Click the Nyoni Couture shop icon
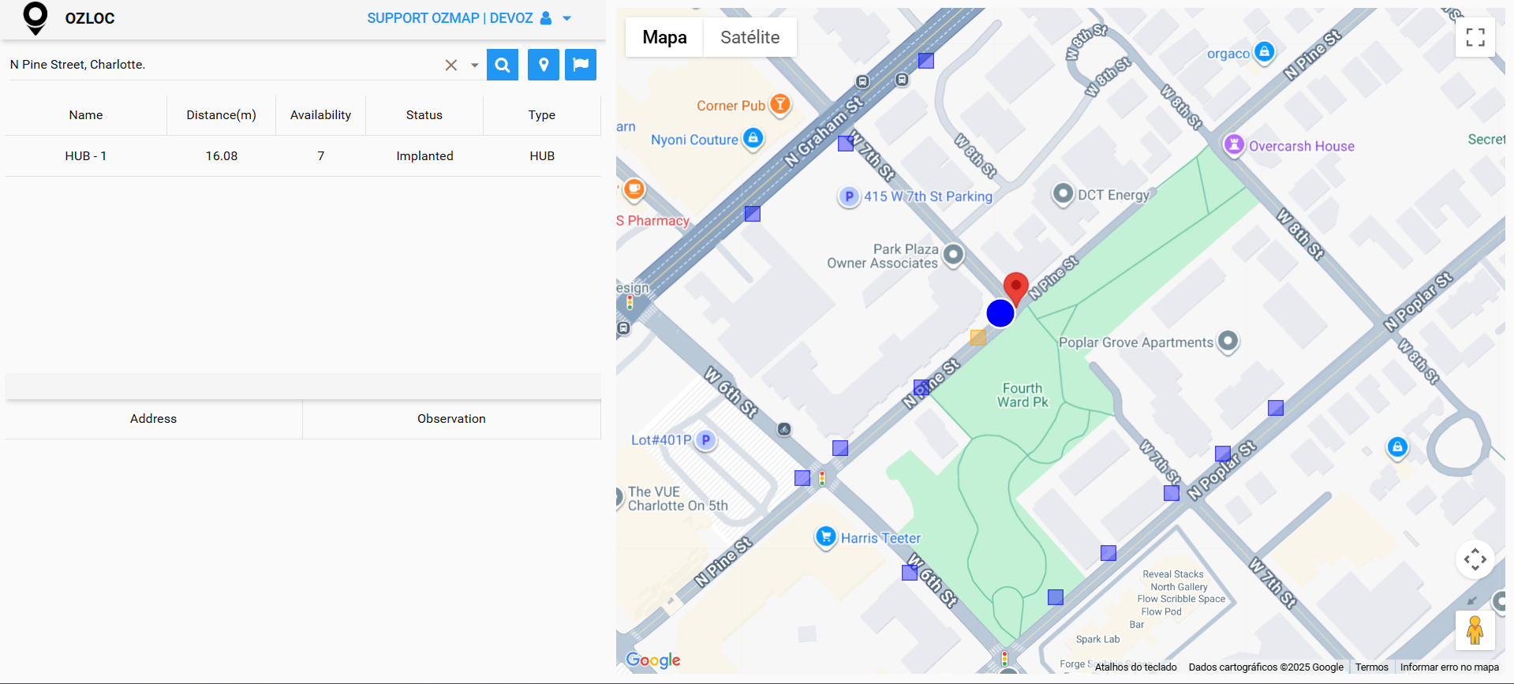 tap(753, 138)
